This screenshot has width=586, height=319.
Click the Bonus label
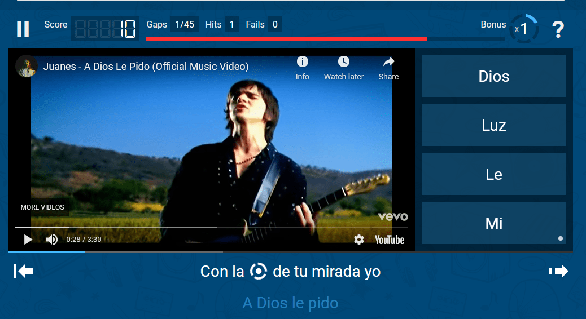[x=493, y=25]
